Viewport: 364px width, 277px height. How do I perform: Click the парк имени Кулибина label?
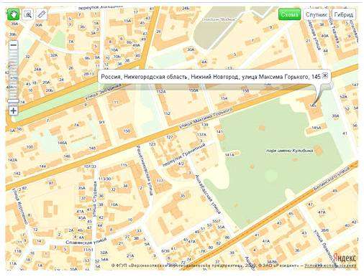[x=290, y=151]
